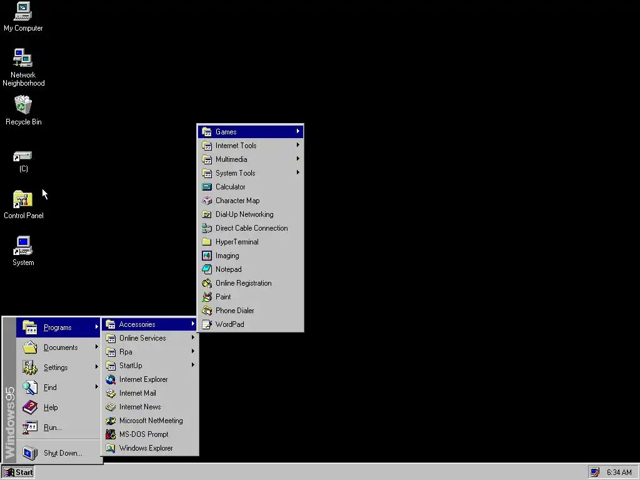Open My Computer desktop icon
The height and width of the screenshot is (480, 640).
click(x=23, y=11)
